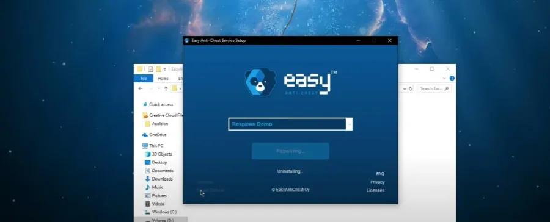Switch to the Home ribbon tab
550x222 pixels.
(x=163, y=79)
